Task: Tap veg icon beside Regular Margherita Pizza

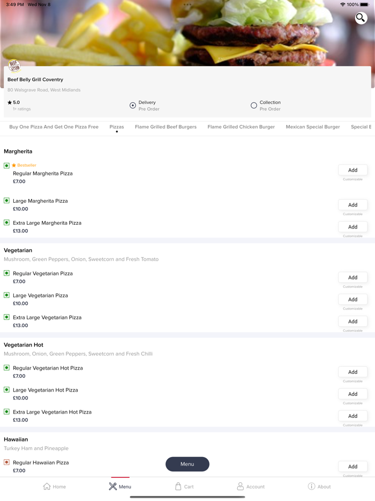Action: pos(7,165)
